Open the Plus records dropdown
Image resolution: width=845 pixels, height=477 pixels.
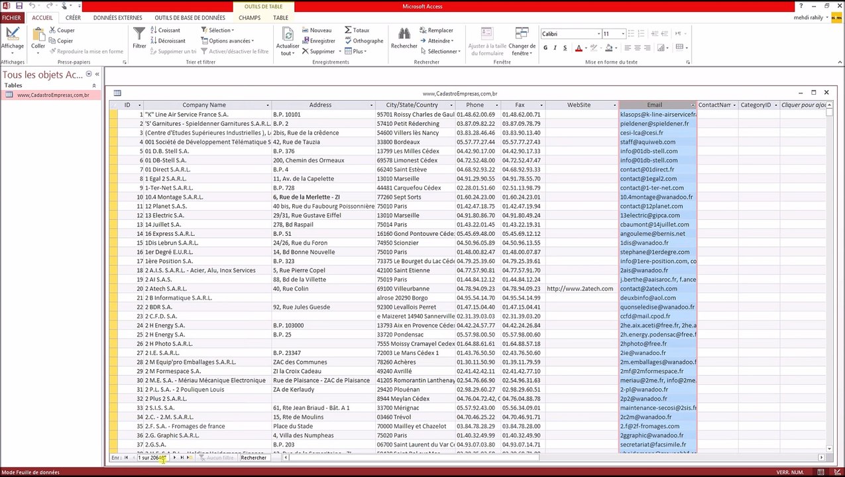356,52
